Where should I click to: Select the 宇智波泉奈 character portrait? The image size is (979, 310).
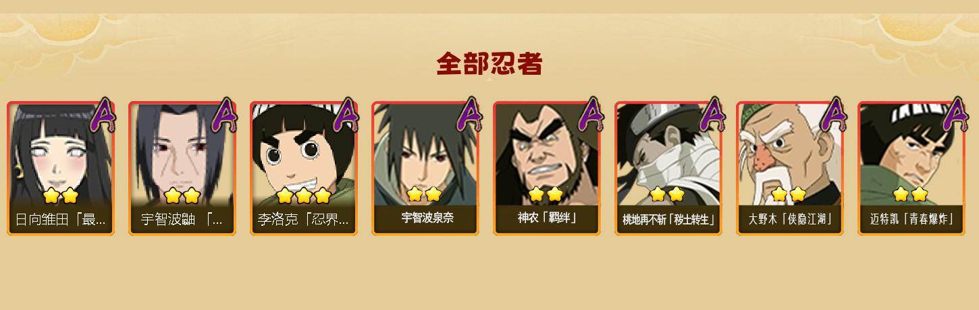425,154
